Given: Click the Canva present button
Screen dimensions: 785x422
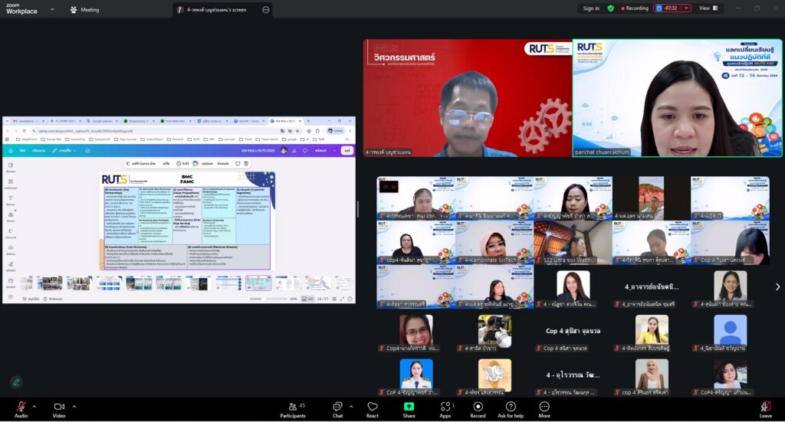Looking at the screenshot, I should 320,151.
